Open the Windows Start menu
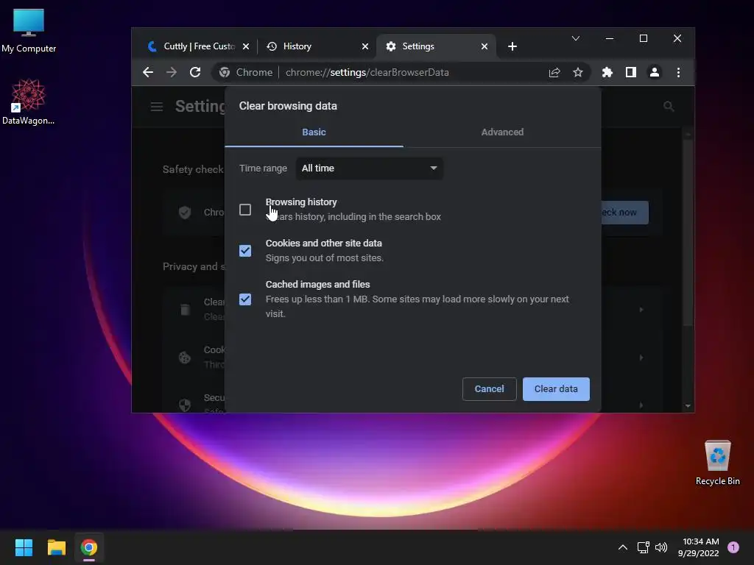The height and width of the screenshot is (565, 754). pyautogui.click(x=24, y=547)
